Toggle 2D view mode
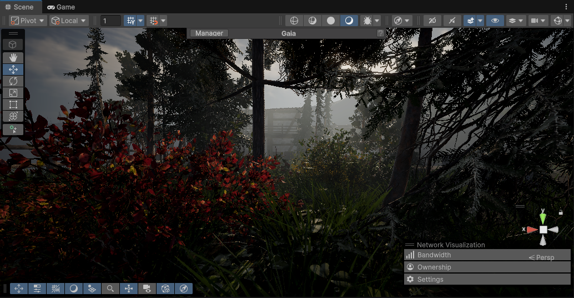 (x=432, y=21)
